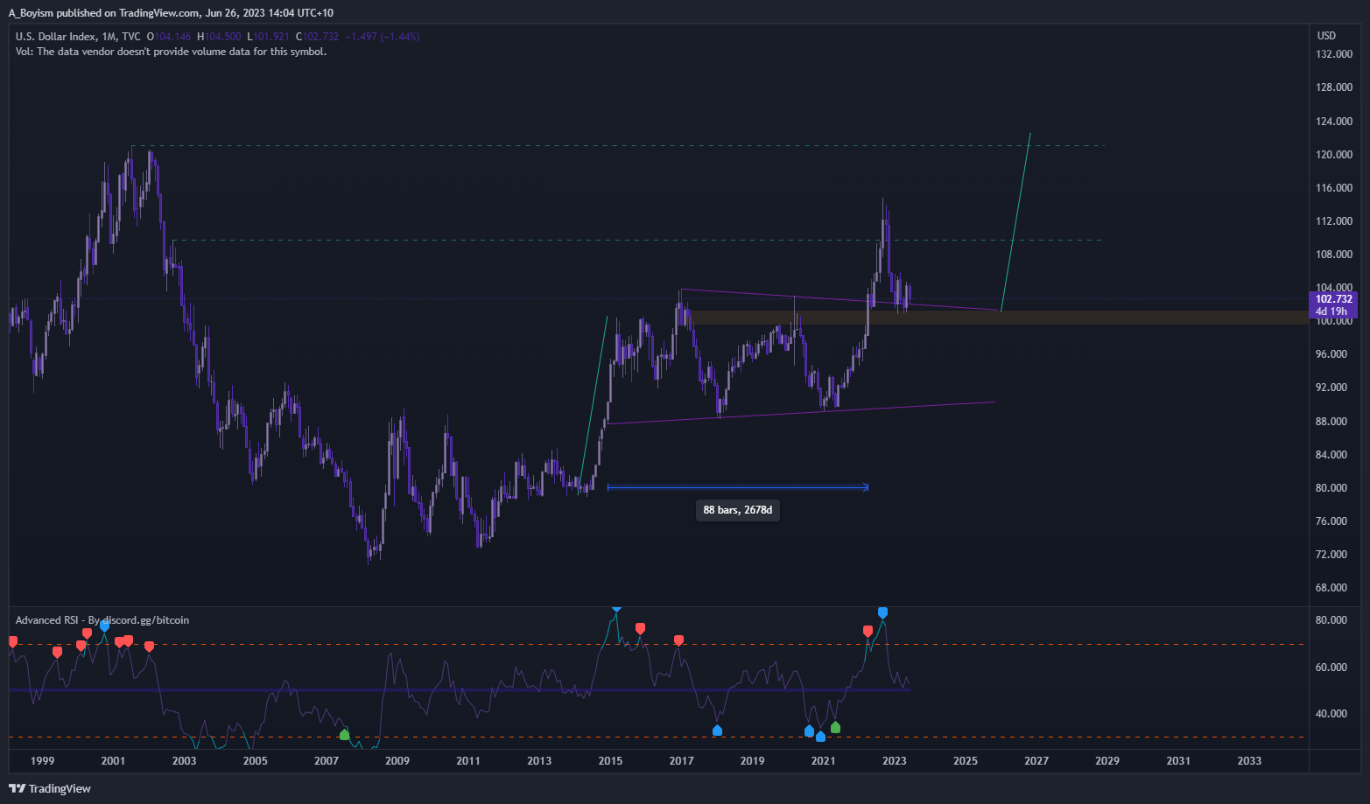Viewport: 1370px width, 804px height.
Task: Select the green projection line toward 2027
Action: click(x=1015, y=223)
